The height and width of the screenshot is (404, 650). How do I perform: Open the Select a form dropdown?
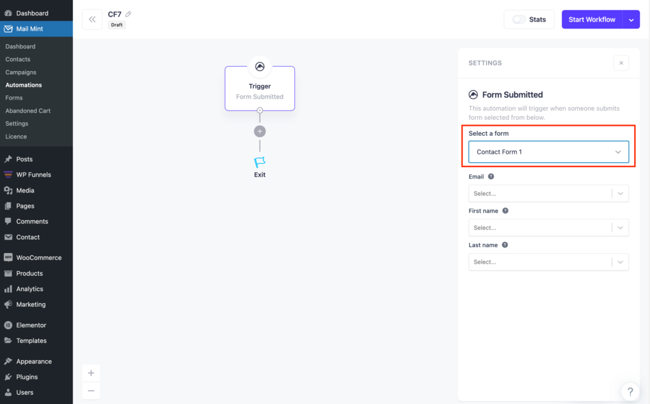tap(548, 152)
